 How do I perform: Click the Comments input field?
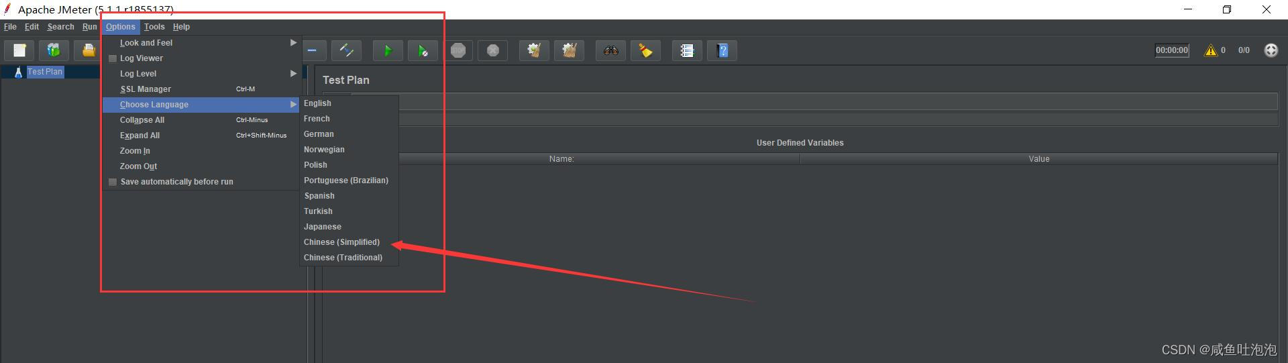click(x=837, y=119)
